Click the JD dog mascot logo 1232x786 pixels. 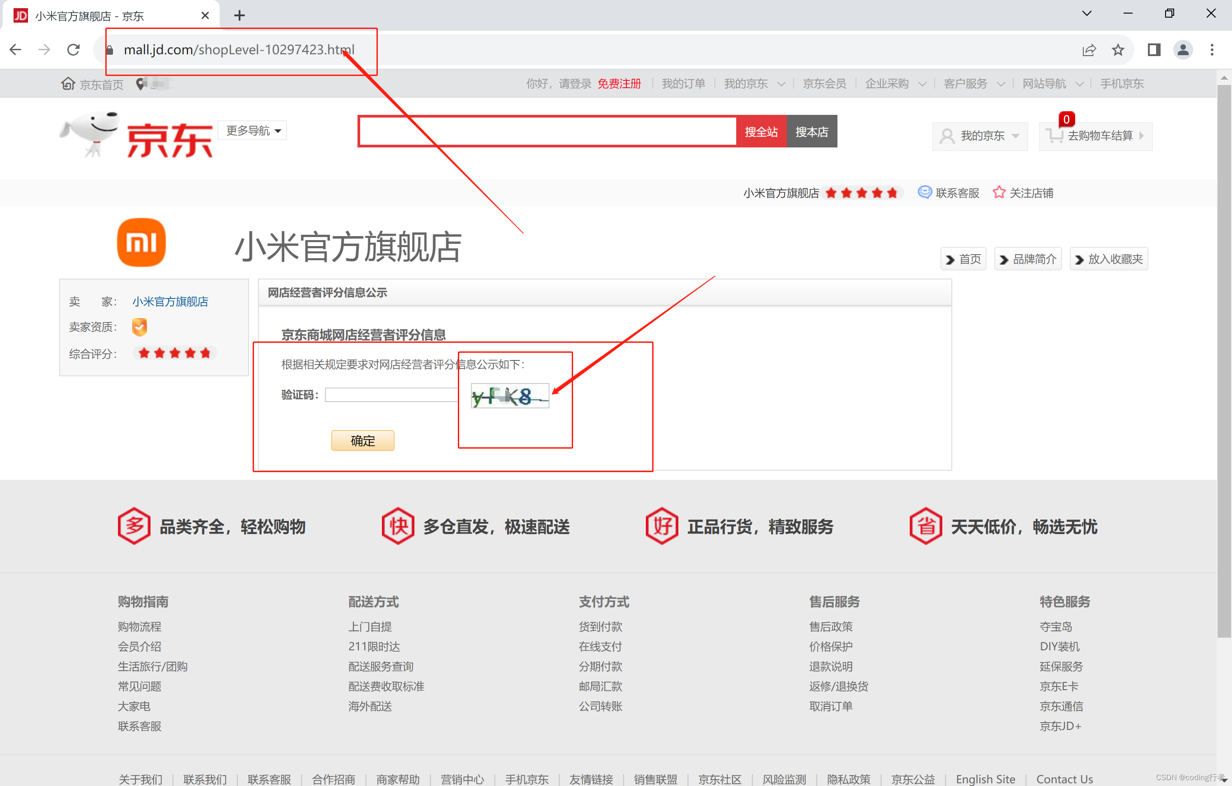(x=92, y=134)
